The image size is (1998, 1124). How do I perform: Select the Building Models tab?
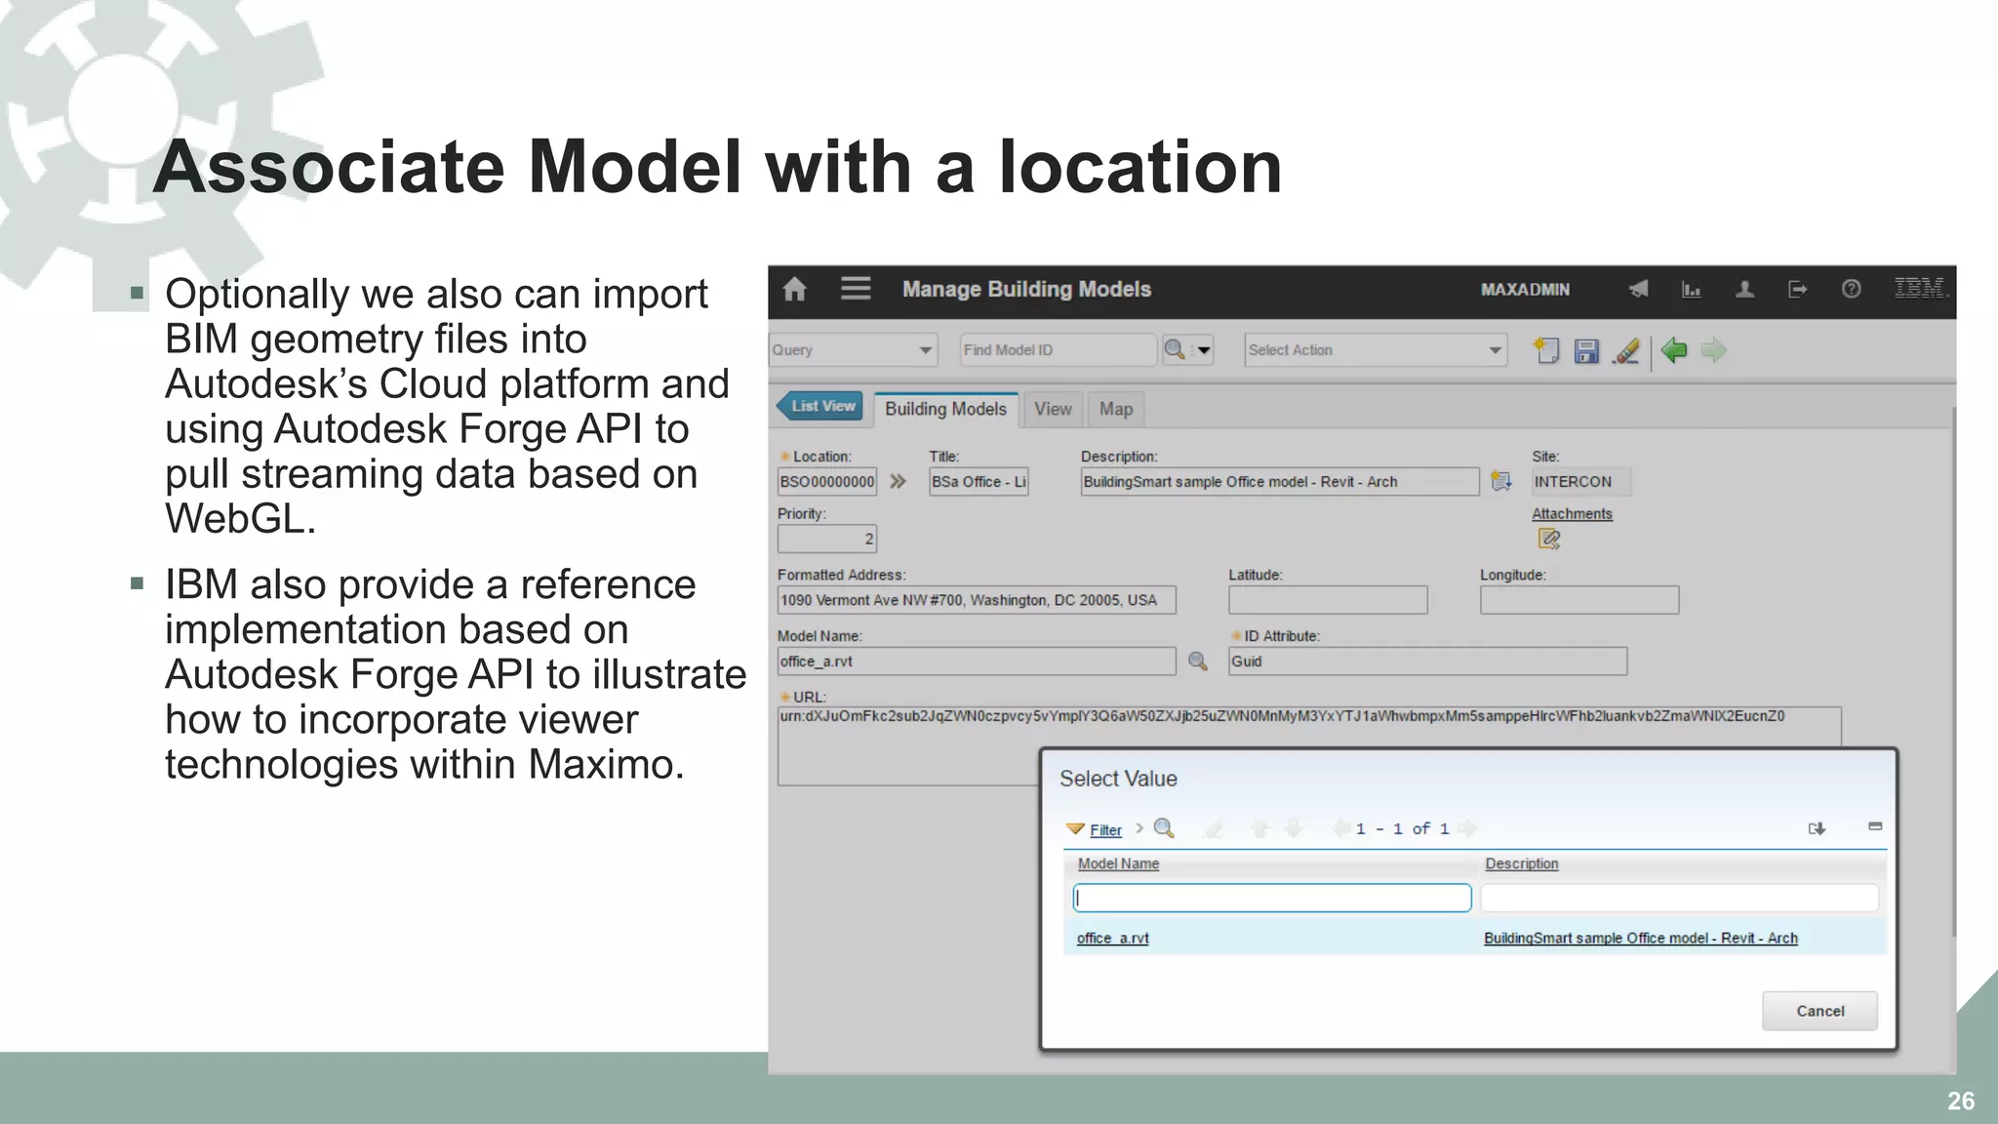coord(945,409)
